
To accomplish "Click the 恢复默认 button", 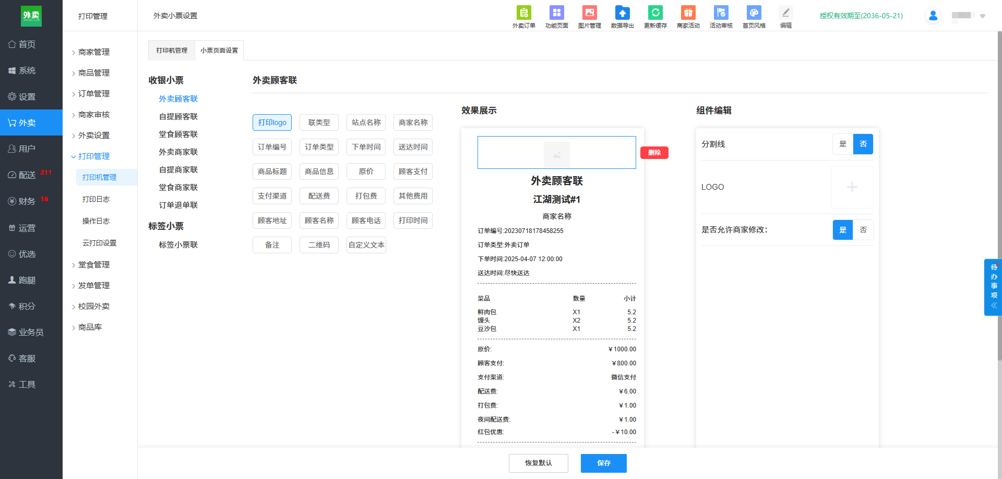I will [539, 463].
